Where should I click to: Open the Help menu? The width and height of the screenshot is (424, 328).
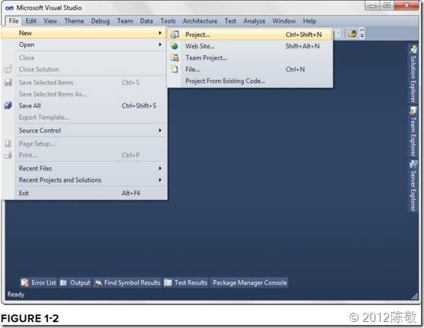[x=309, y=20]
